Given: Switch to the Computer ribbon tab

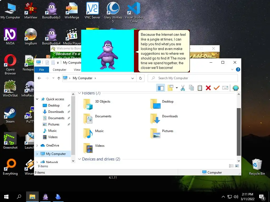Looking at the screenshot, I should tap(59, 69).
